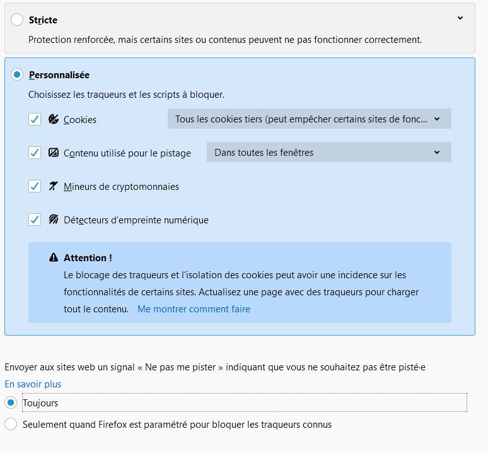
Task: Expand the Stricte section chevron
Action: tap(460, 18)
